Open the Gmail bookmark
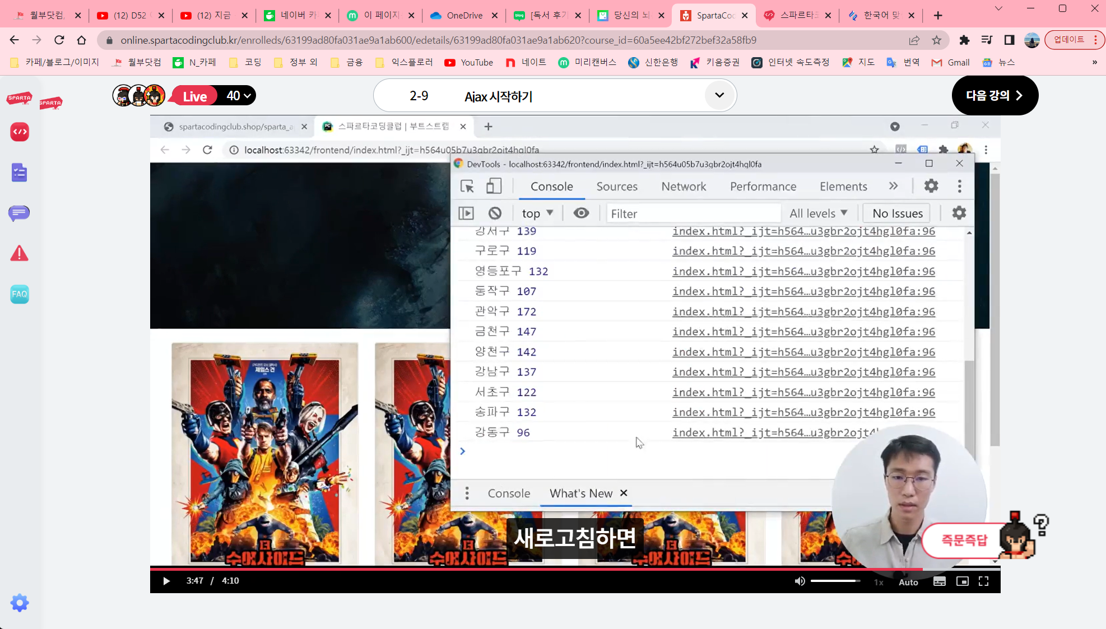This screenshot has height=629, width=1106. pyautogui.click(x=950, y=62)
